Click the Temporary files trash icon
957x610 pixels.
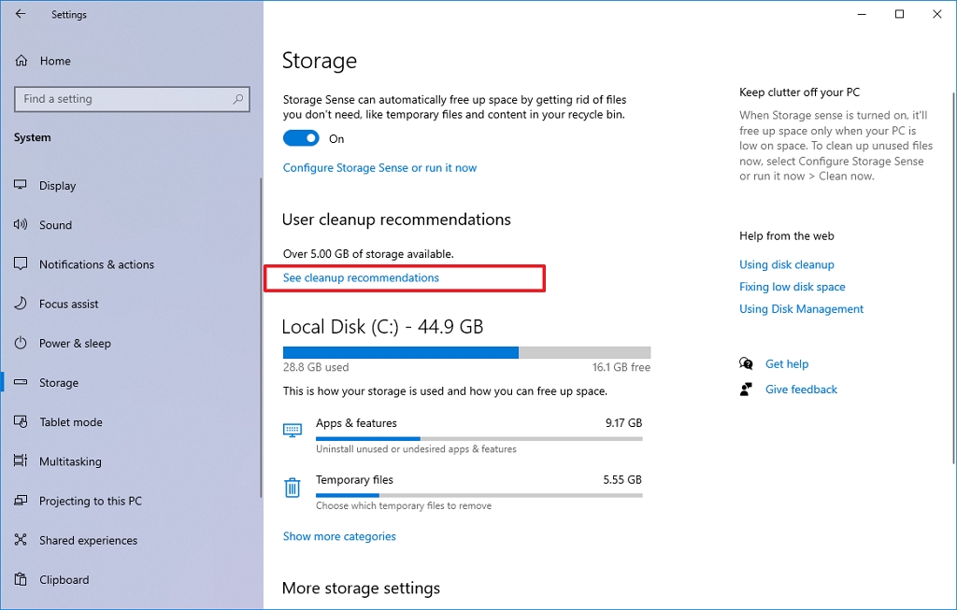coord(293,488)
